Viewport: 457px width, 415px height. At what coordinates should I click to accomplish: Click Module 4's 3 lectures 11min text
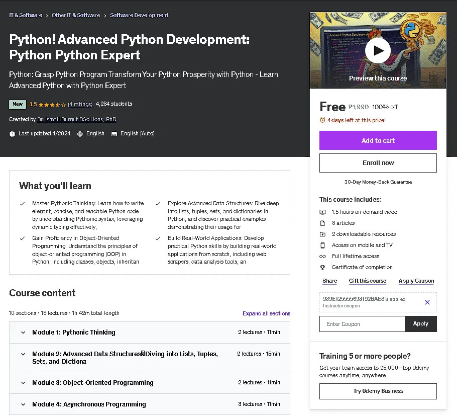click(259, 404)
